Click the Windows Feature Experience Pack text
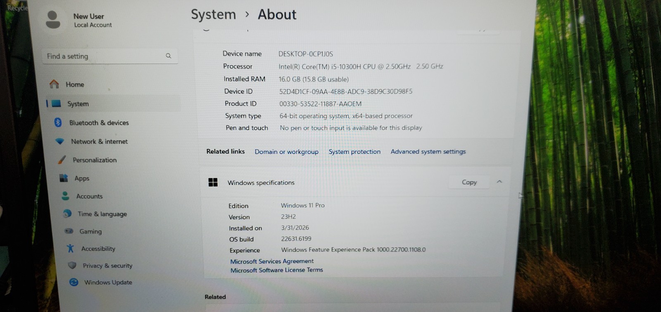Screen dimensions: 661x312 [353, 250]
